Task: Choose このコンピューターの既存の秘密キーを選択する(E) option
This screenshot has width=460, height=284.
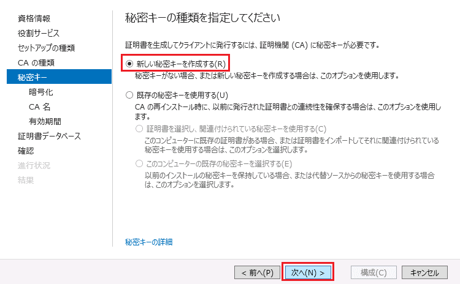Action: click(x=139, y=163)
